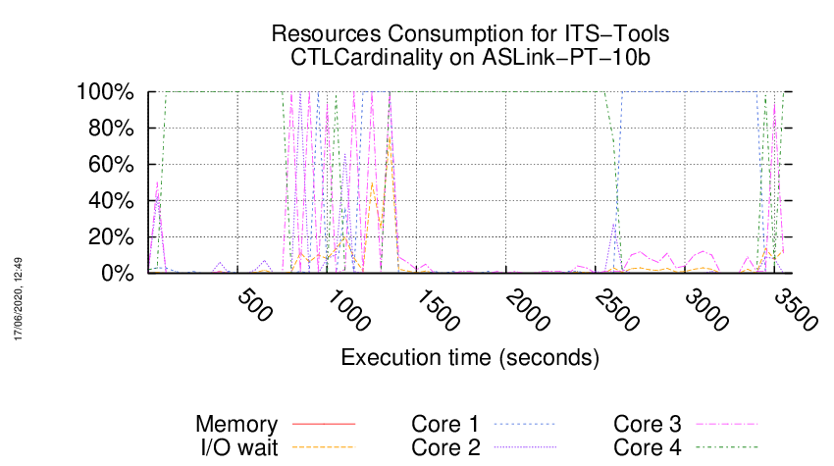Click the 500 x-axis tick label
Image resolution: width=834 pixels, height=466 pixels.
click(x=254, y=305)
